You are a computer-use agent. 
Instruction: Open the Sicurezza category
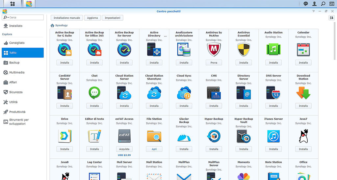point(23,92)
